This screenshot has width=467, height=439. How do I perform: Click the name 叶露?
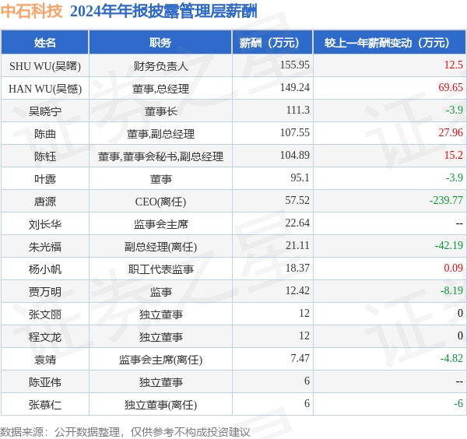(x=45, y=179)
